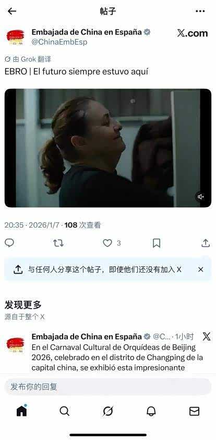This screenshot has width=216, height=440.
Task: Open messages envelope icon
Action: (x=194, y=411)
